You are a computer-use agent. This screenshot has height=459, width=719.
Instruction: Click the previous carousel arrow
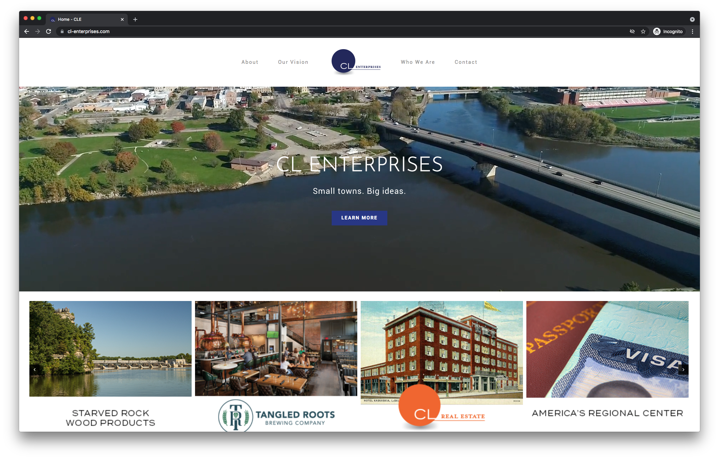[34, 370]
